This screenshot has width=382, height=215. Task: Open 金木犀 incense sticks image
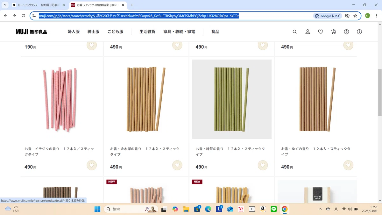[146, 99]
